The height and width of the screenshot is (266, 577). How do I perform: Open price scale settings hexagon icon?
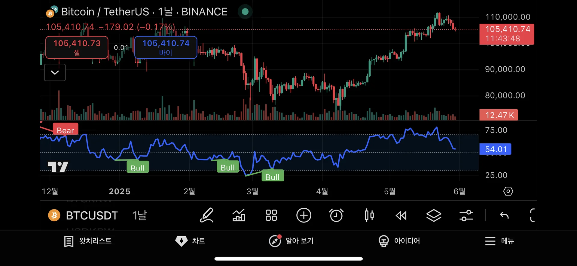508,191
